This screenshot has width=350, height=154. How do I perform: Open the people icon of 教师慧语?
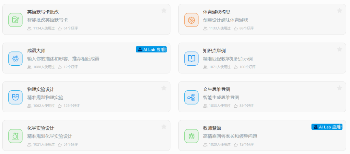click(x=191, y=136)
